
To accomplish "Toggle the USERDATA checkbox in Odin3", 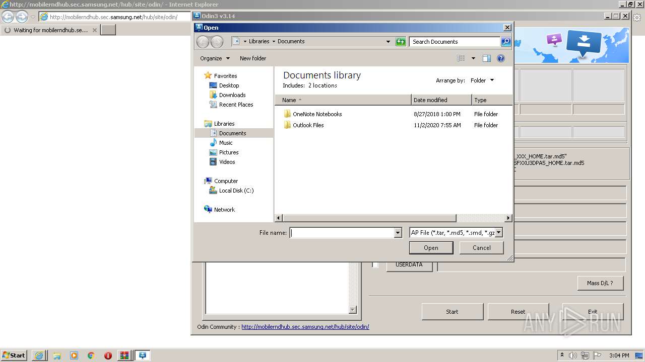I will coord(375,265).
